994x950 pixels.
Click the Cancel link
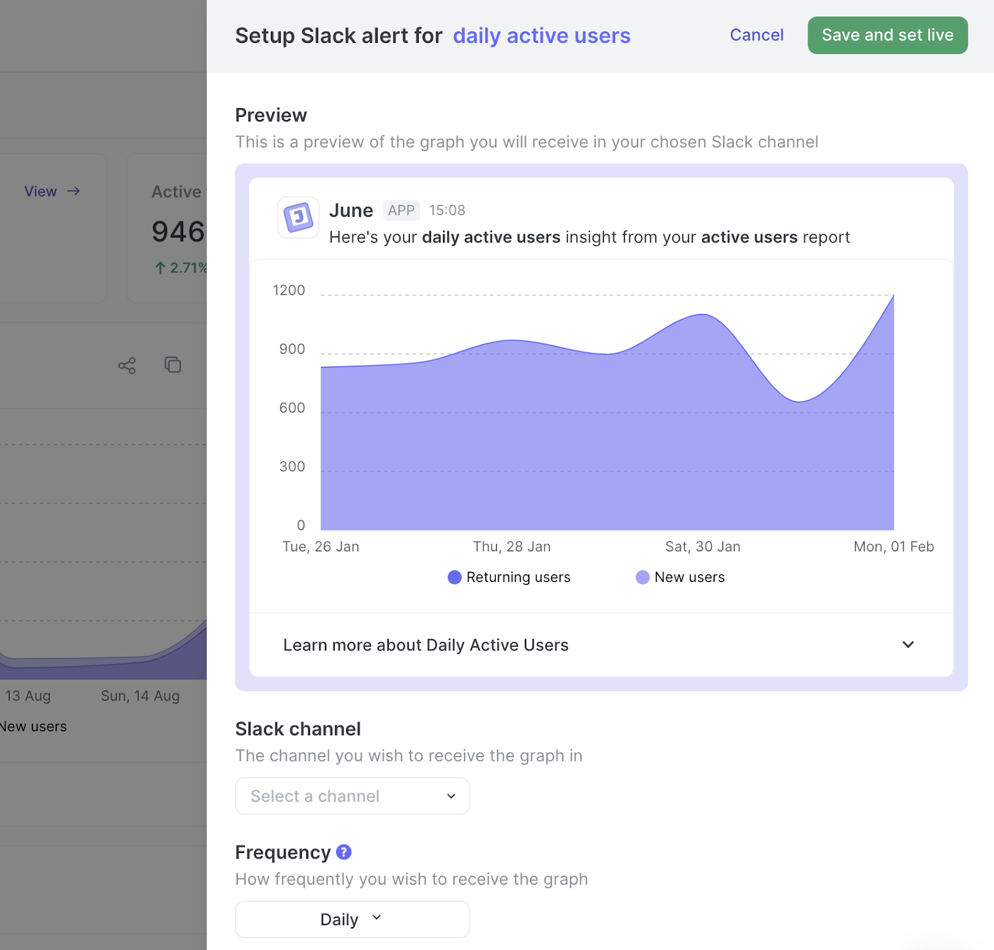pyautogui.click(x=756, y=35)
